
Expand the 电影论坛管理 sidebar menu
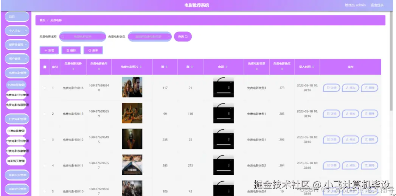coord(17,175)
